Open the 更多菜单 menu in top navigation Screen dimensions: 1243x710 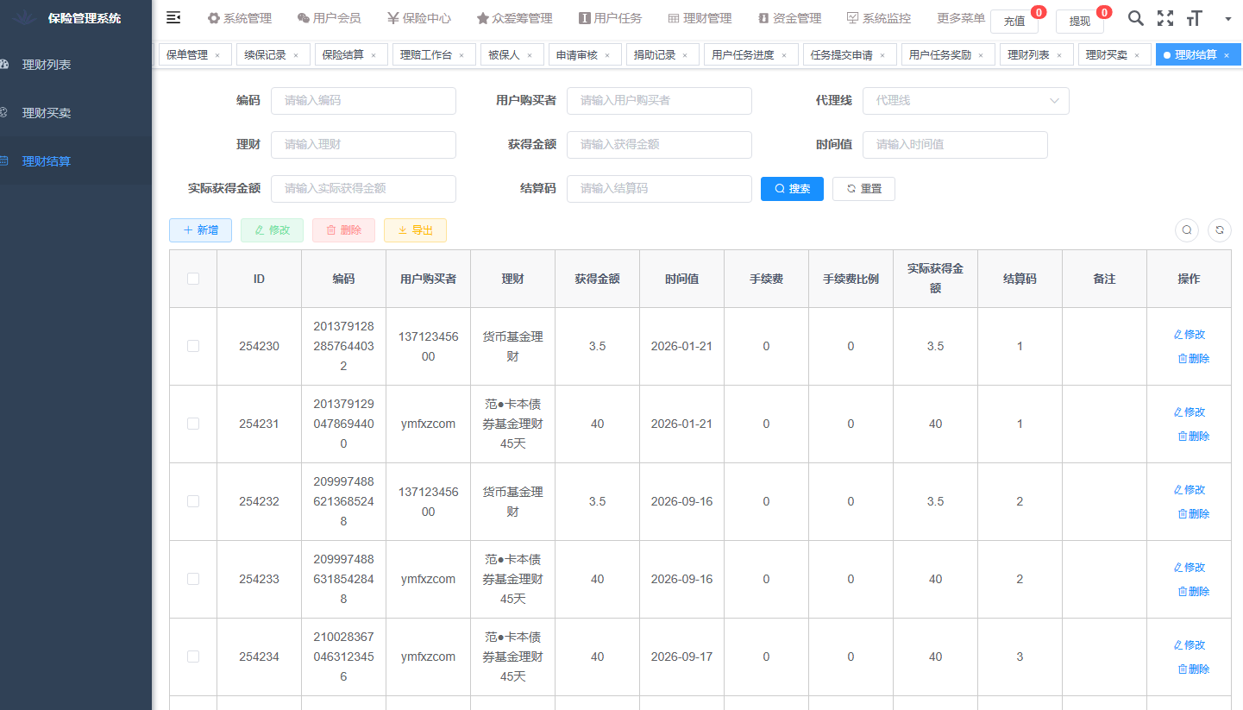coord(961,18)
